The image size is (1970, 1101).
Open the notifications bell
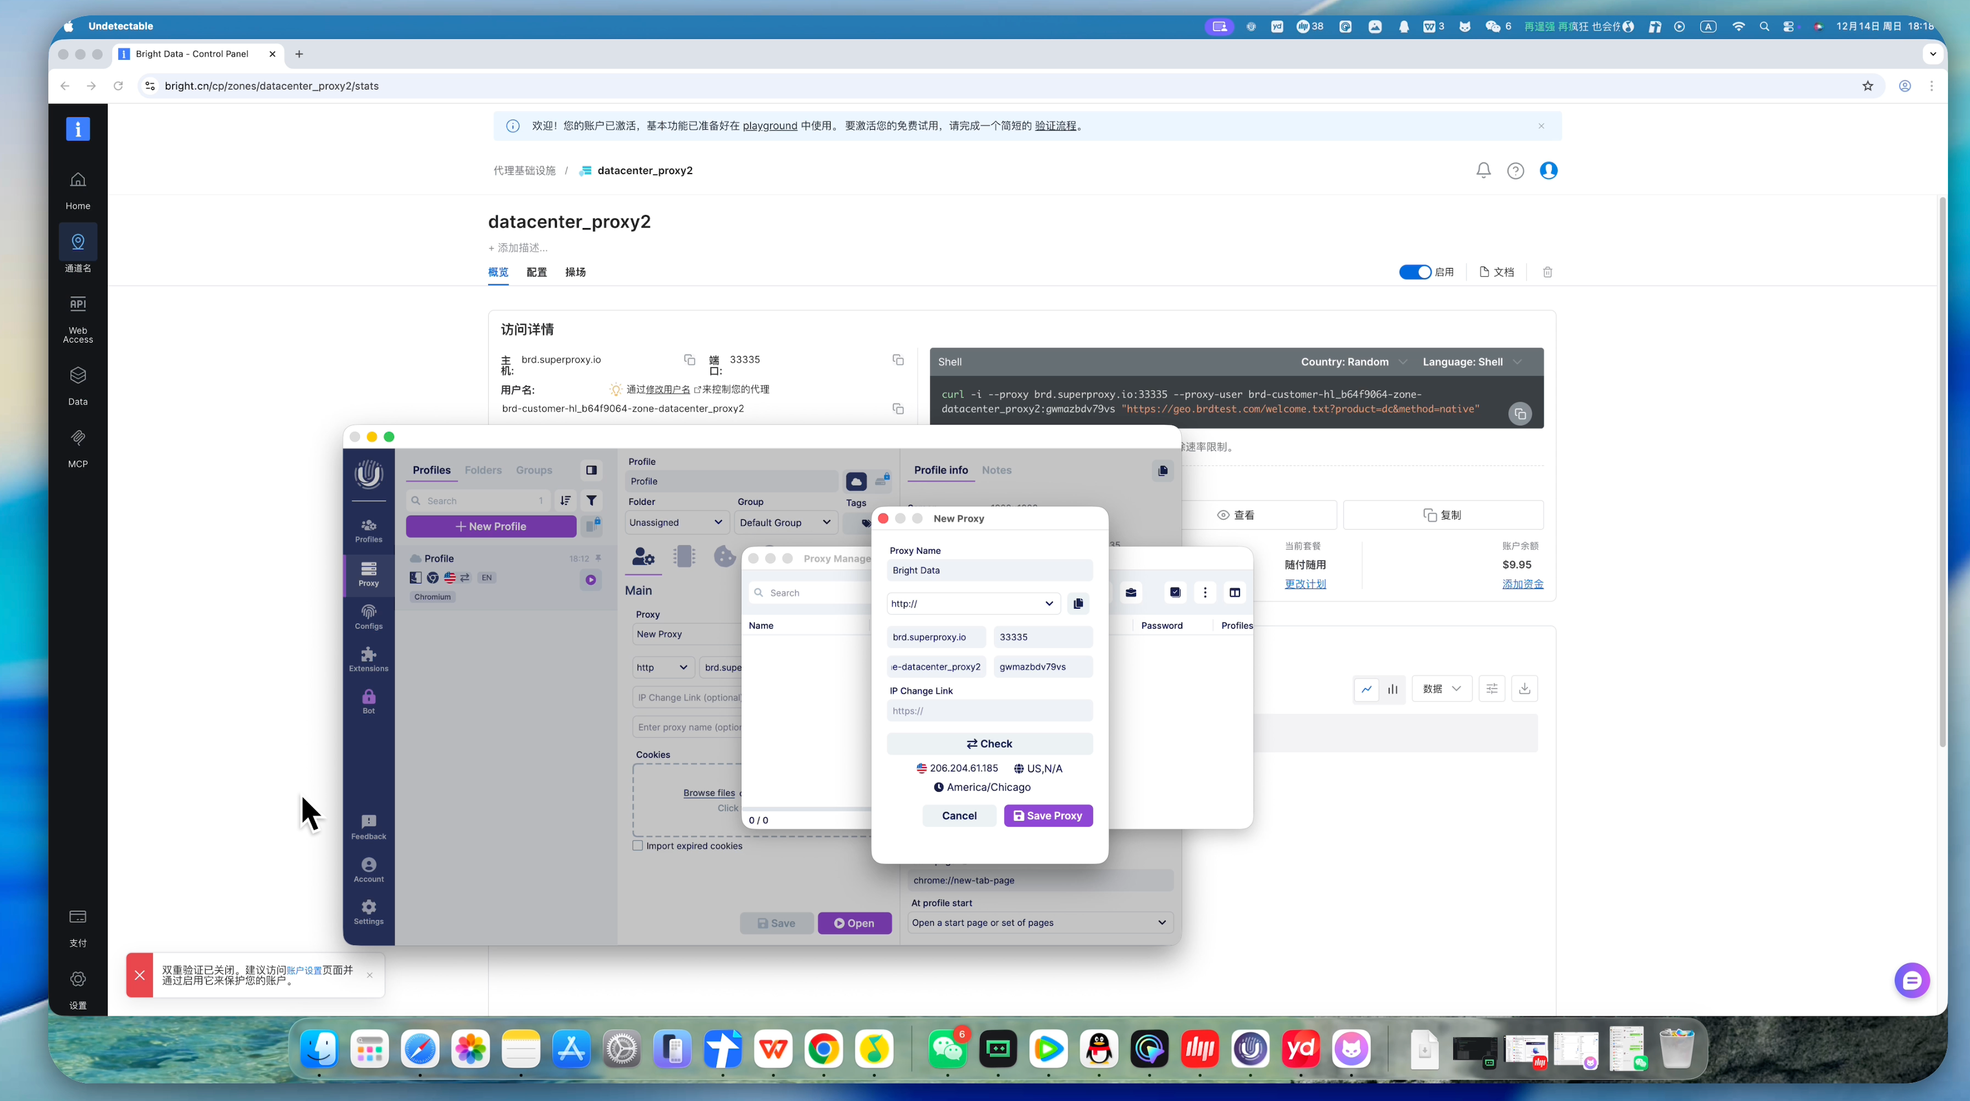click(1483, 170)
